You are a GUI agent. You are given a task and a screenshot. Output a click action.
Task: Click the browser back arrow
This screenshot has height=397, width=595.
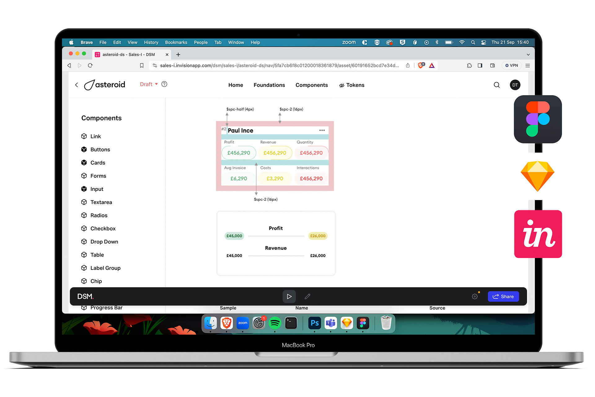[69, 65]
